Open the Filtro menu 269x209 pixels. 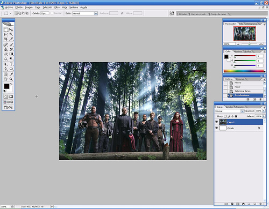tap(57, 8)
